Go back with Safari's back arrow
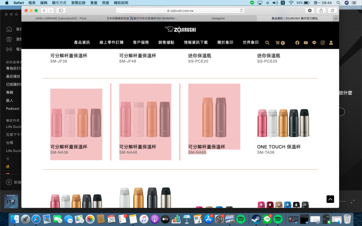 [44, 10]
